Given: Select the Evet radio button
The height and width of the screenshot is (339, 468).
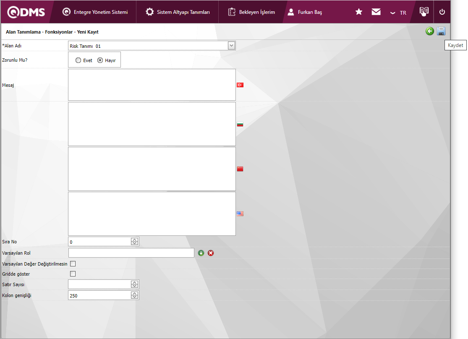Looking at the screenshot, I should 78,60.
